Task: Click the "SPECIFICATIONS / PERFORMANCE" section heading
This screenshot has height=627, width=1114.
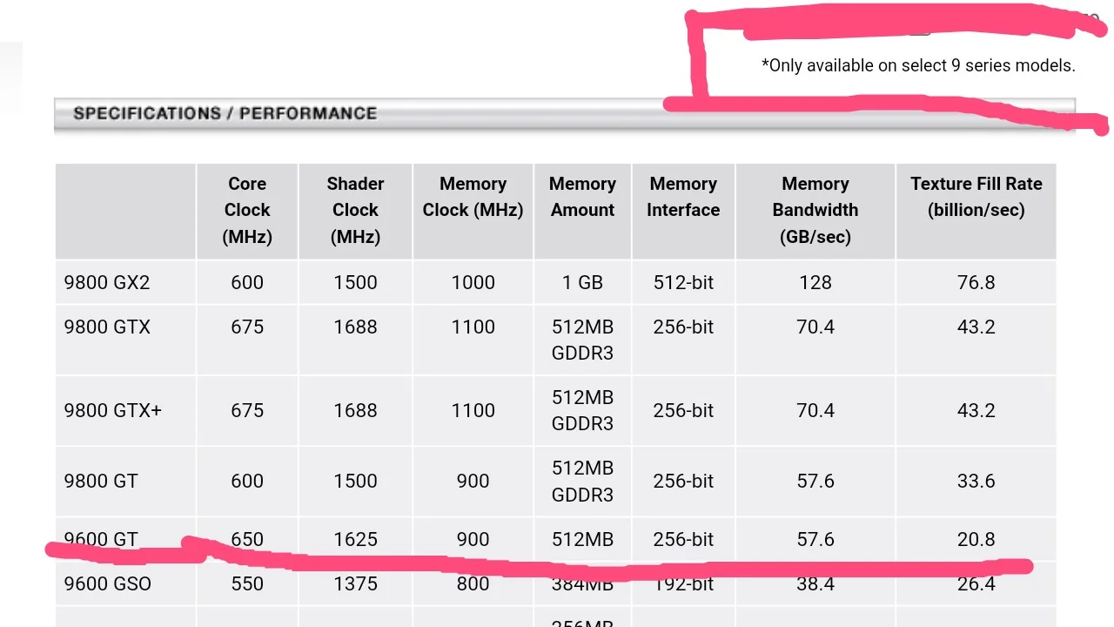Action: click(225, 113)
